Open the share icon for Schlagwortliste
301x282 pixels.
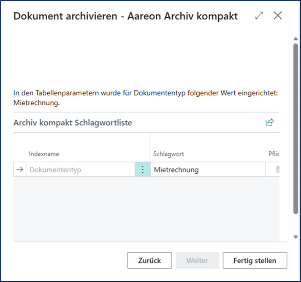[x=269, y=122]
